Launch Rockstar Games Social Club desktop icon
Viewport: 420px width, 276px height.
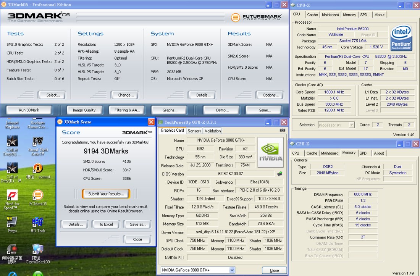[x=38, y=123]
